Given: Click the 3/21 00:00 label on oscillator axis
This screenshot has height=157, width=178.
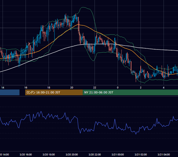Looking at the screenshot, I should (x=118, y=154).
